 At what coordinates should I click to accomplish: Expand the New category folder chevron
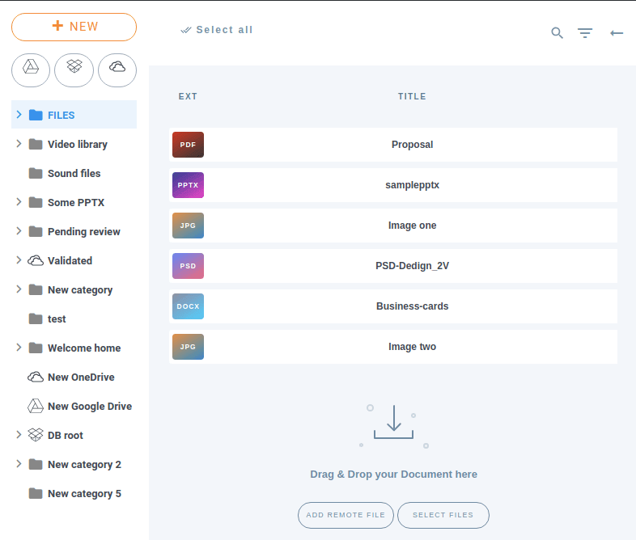click(19, 289)
